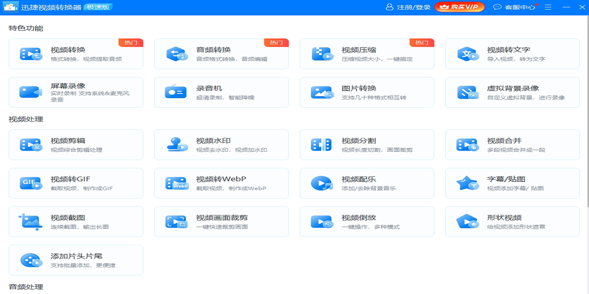This screenshot has width=589, height=294.
Task: Select the 视频转GIF icon
Action: pos(30,183)
